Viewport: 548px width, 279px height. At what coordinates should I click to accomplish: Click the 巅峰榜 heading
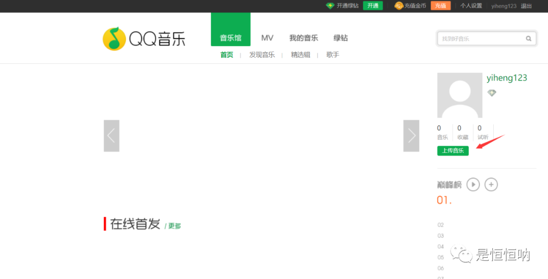[450, 184]
